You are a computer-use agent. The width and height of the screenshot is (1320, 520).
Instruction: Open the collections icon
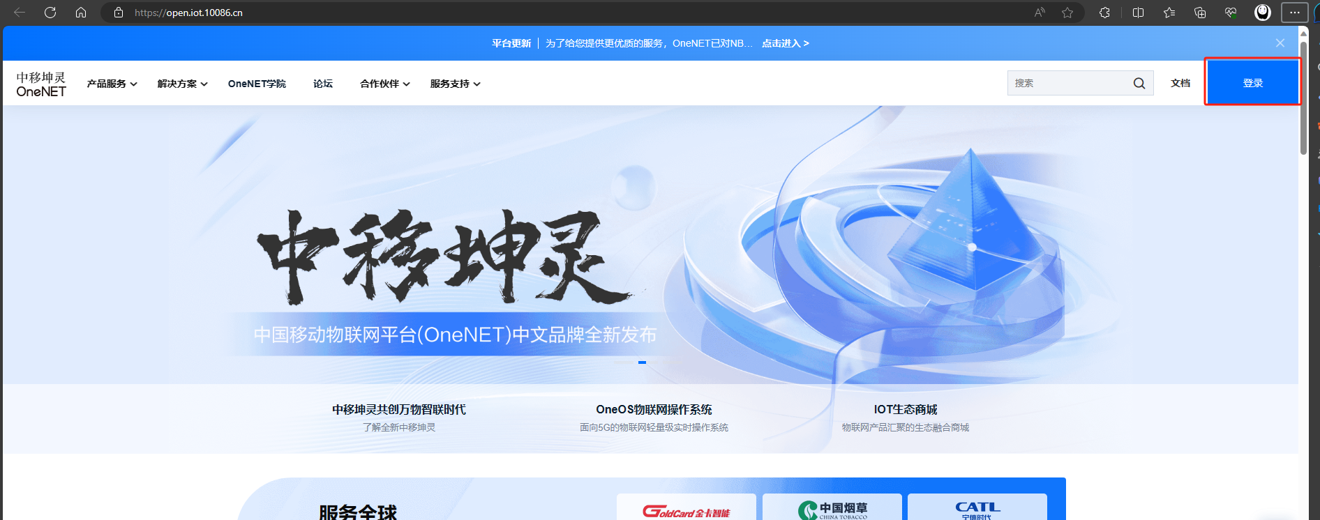point(1200,13)
